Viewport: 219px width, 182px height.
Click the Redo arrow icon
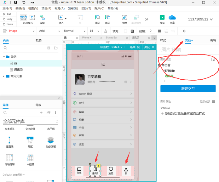tap(32, 3)
